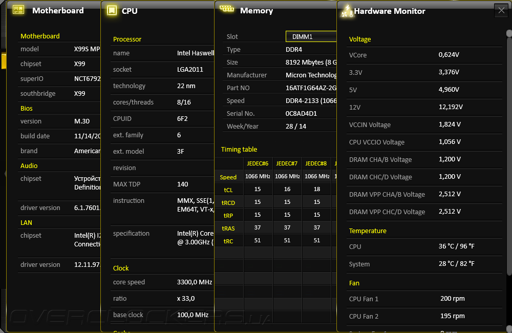Click CPU Fan 1 value 200 rpm

click(452, 298)
